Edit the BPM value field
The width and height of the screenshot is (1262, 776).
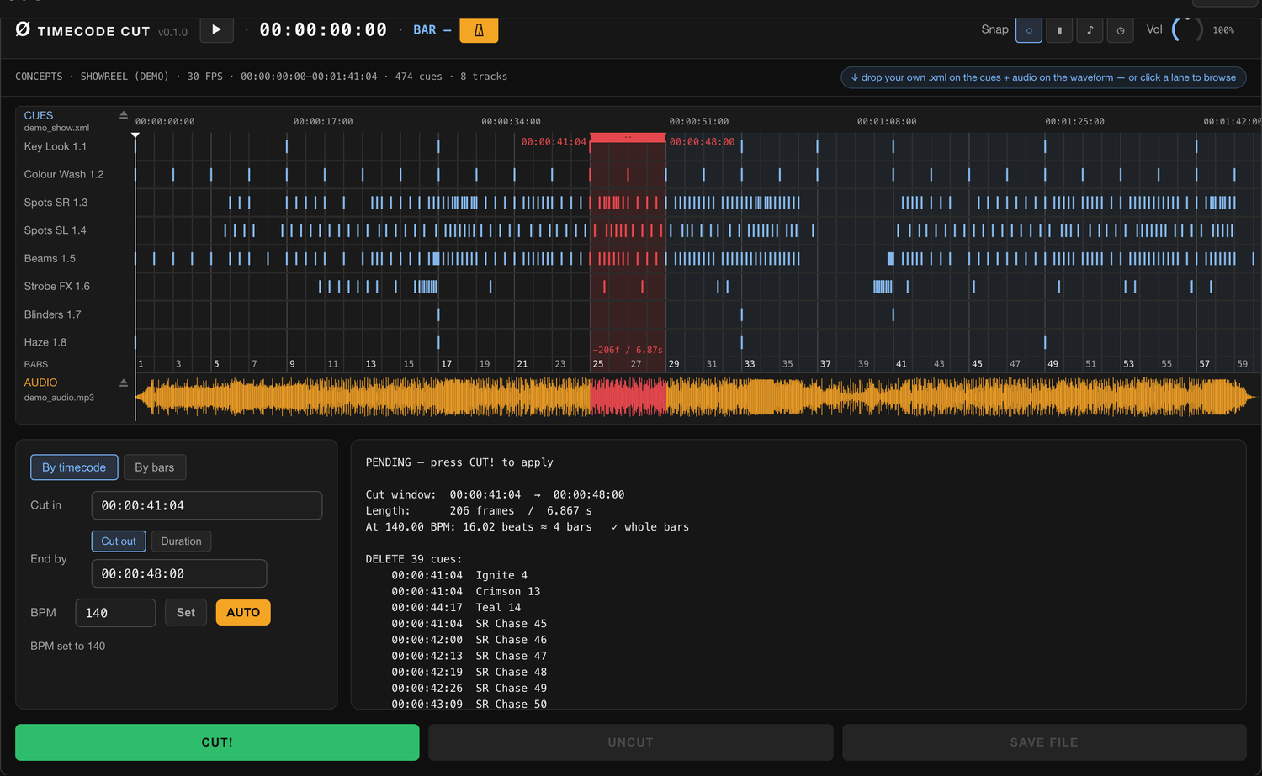tap(115, 613)
